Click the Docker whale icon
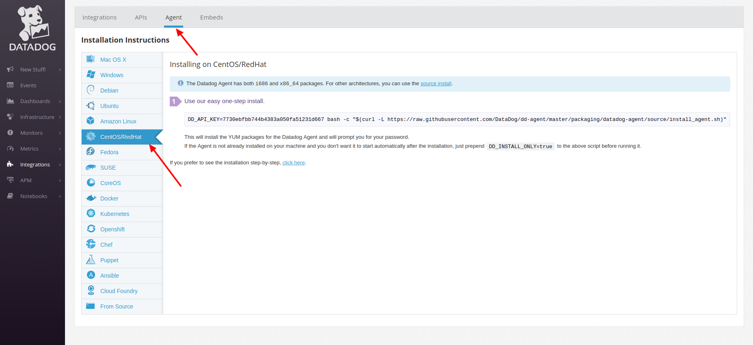Image resolution: width=753 pixels, height=345 pixels. (91, 198)
